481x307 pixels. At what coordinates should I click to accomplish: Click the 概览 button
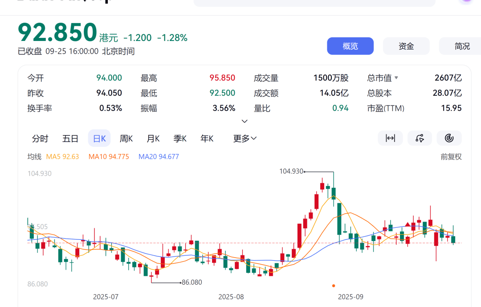click(350, 46)
